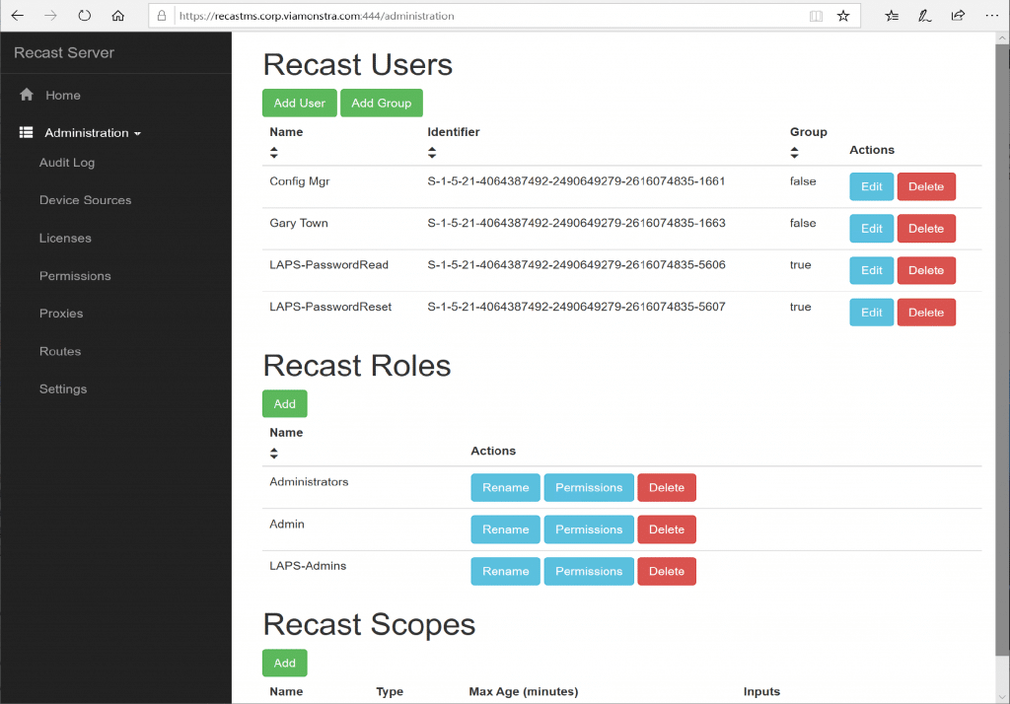Open the add notes pen icon

[924, 16]
